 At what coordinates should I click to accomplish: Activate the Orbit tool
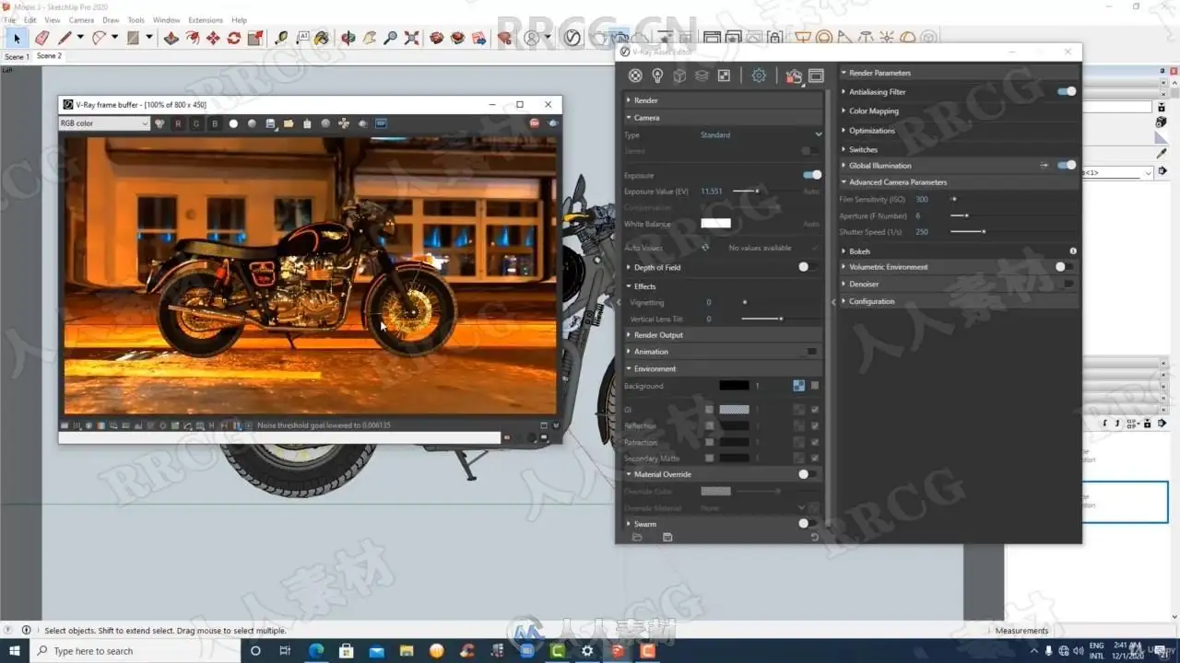(348, 38)
